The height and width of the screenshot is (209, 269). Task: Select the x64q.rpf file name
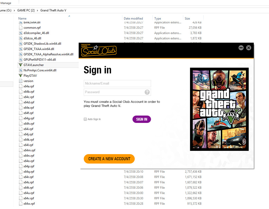click(x=29, y=172)
